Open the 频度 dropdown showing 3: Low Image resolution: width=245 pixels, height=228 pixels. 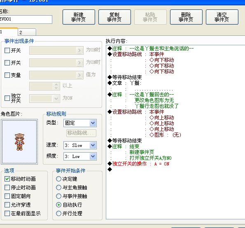tap(80, 156)
